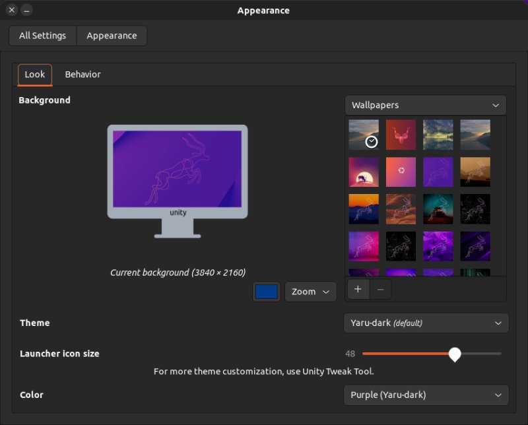528x425 pixels.
Task: Remove a wallpaper using the minus button
Action: click(379, 289)
